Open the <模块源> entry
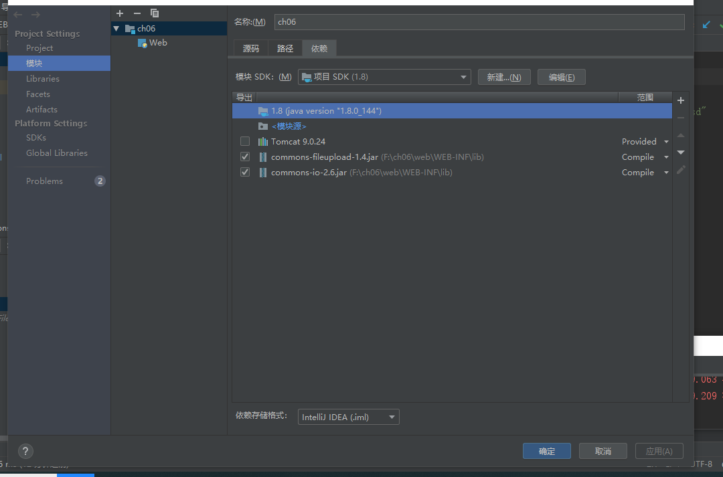The height and width of the screenshot is (477, 723). click(x=289, y=126)
